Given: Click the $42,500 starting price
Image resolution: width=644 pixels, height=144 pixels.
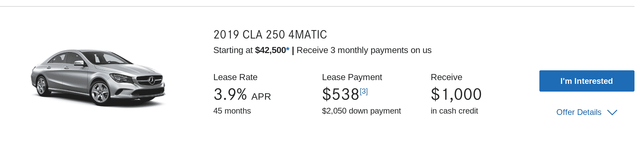Looking at the screenshot, I should [x=270, y=50].
